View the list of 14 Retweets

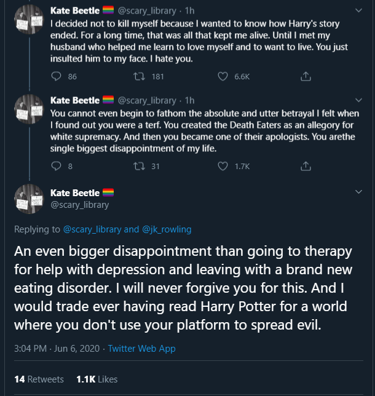[39, 379]
